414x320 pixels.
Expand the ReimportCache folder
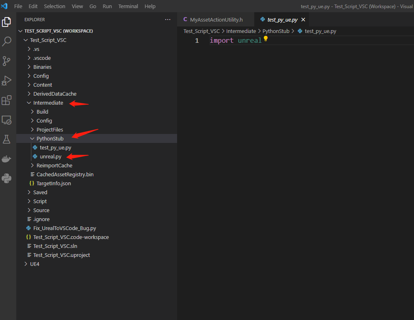click(x=32, y=166)
